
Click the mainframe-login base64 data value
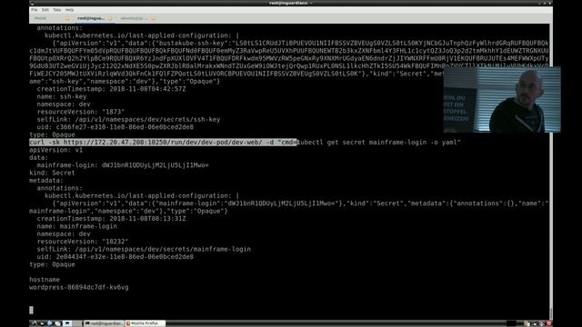156,165
